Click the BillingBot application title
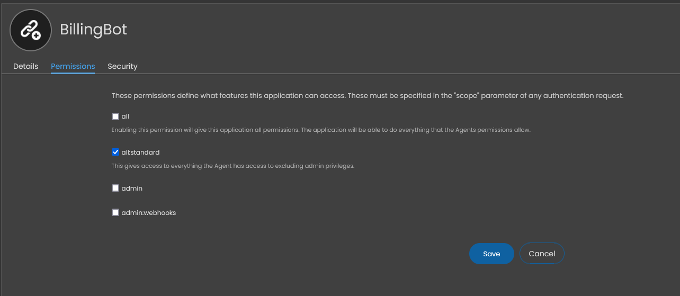Viewport: 680px width, 296px height. [93, 29]
